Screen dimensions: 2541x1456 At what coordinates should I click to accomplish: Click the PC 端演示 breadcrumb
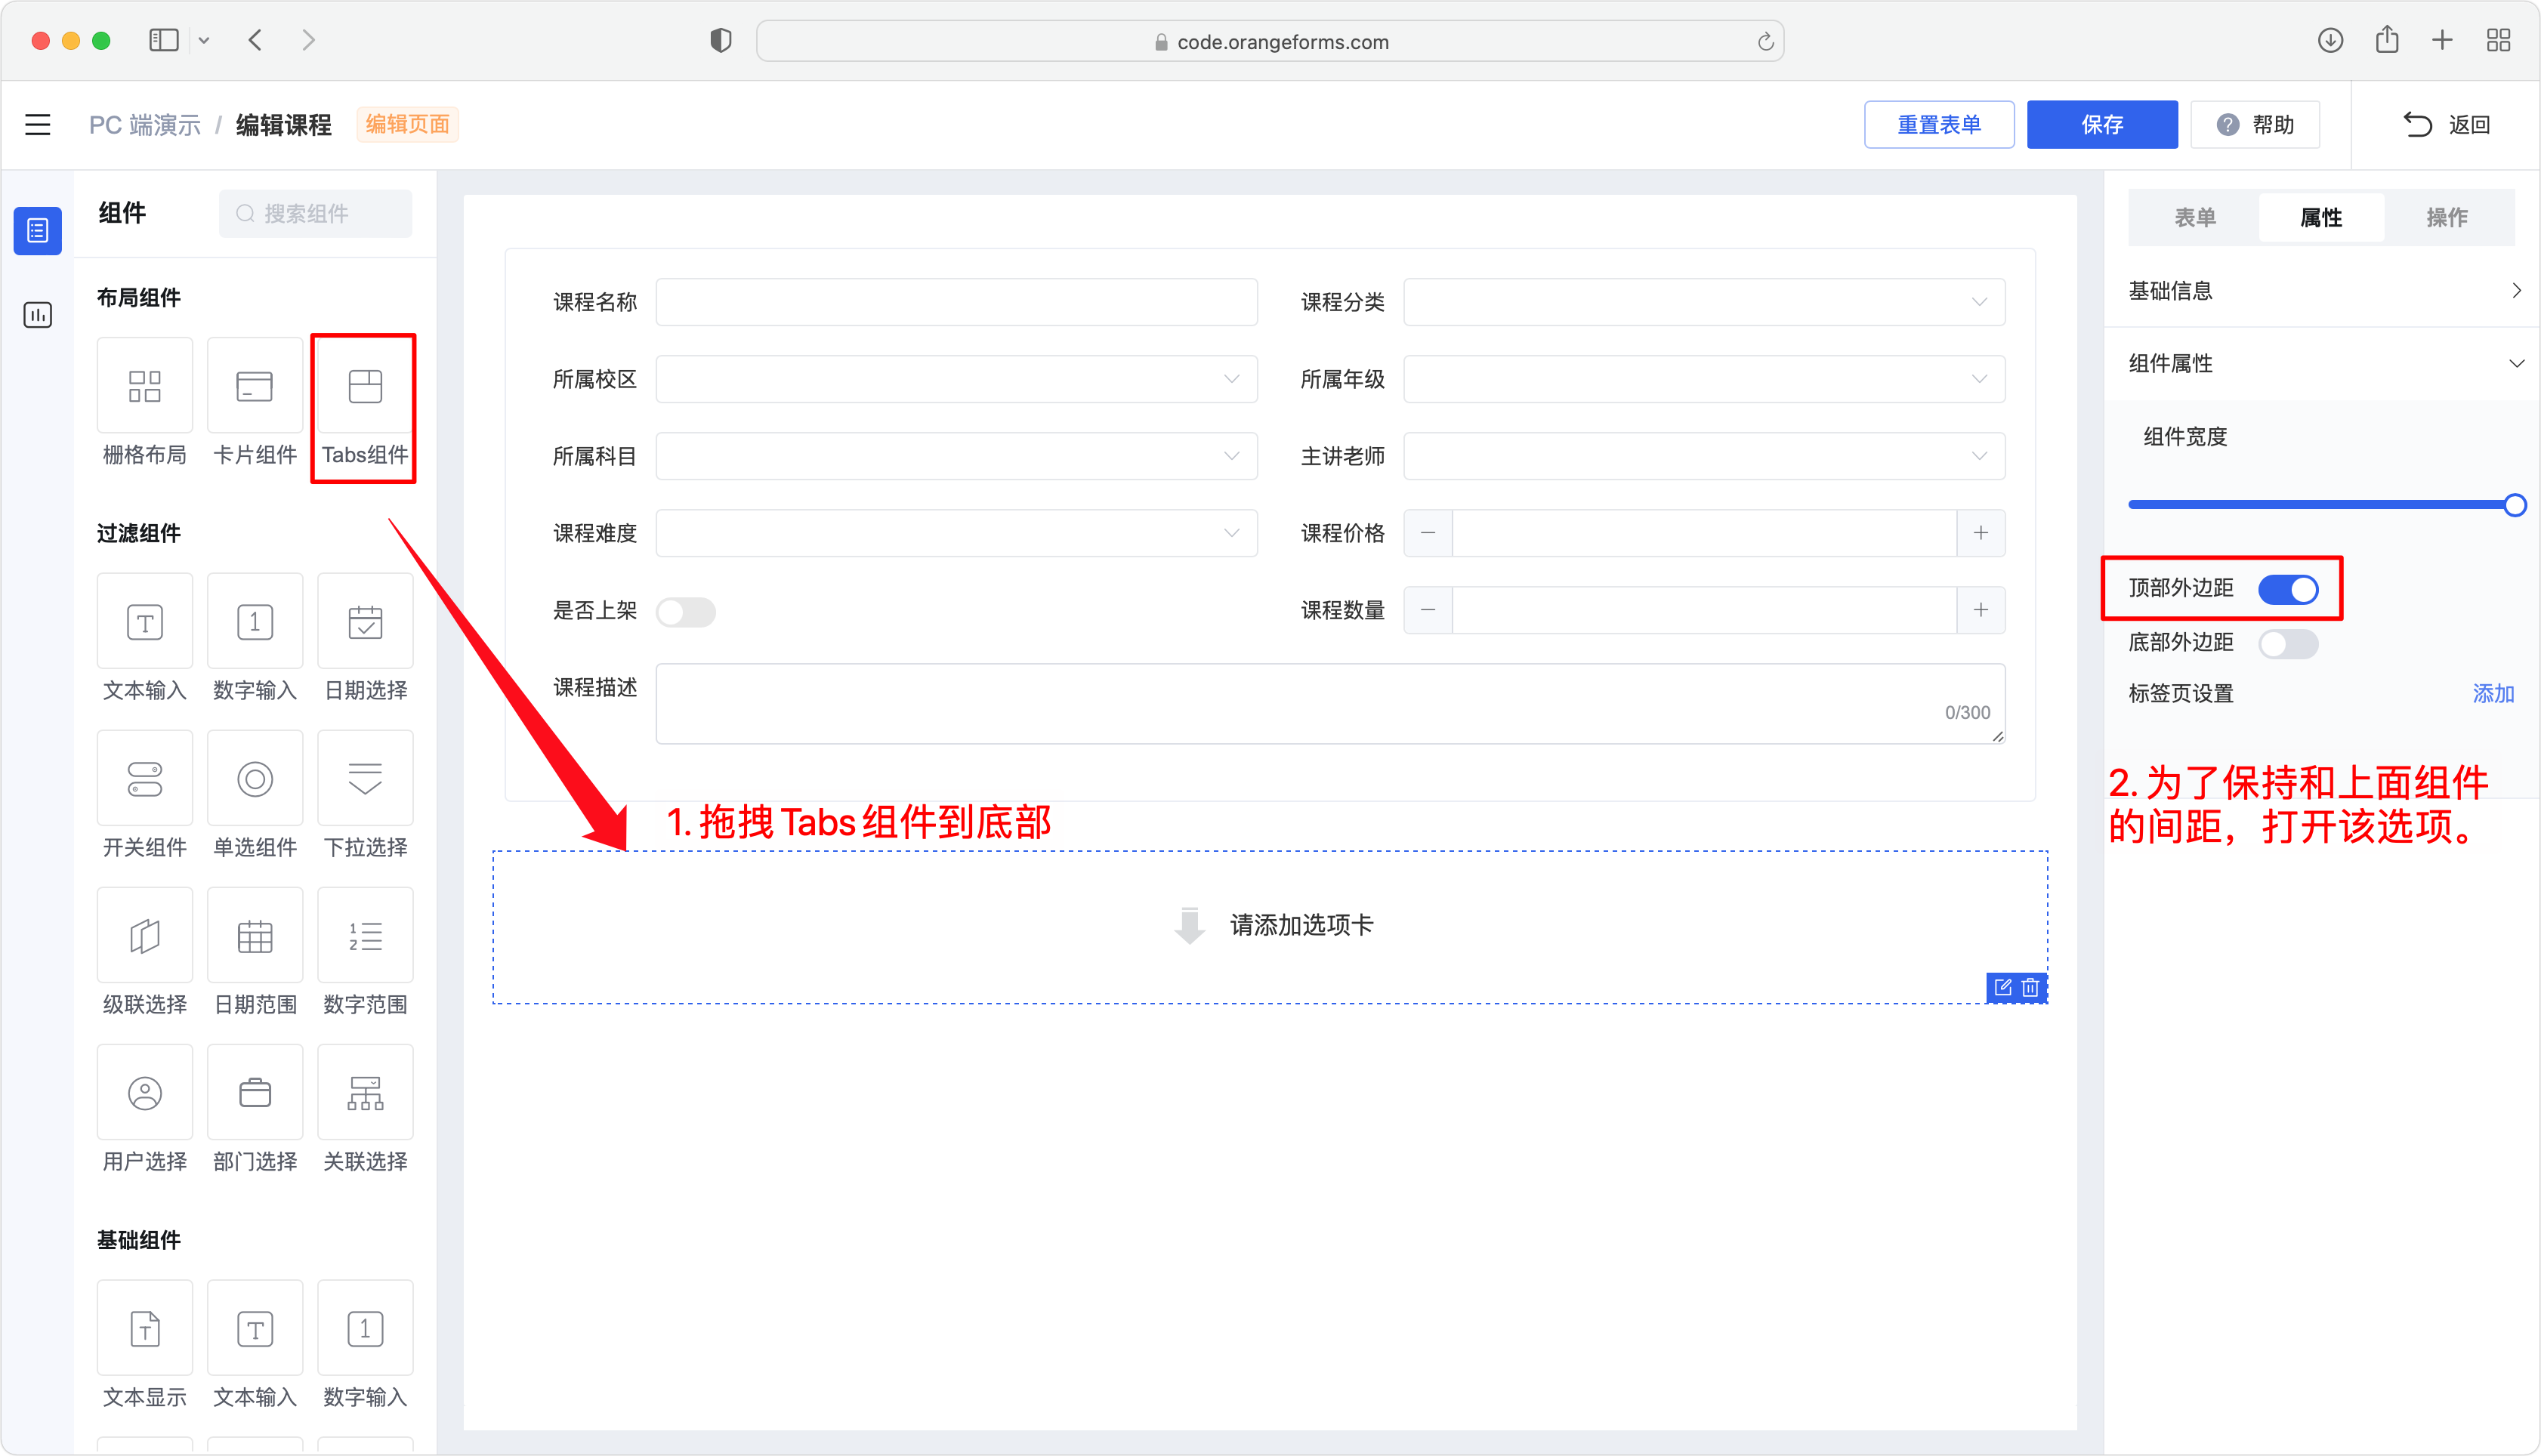(144, 125)
